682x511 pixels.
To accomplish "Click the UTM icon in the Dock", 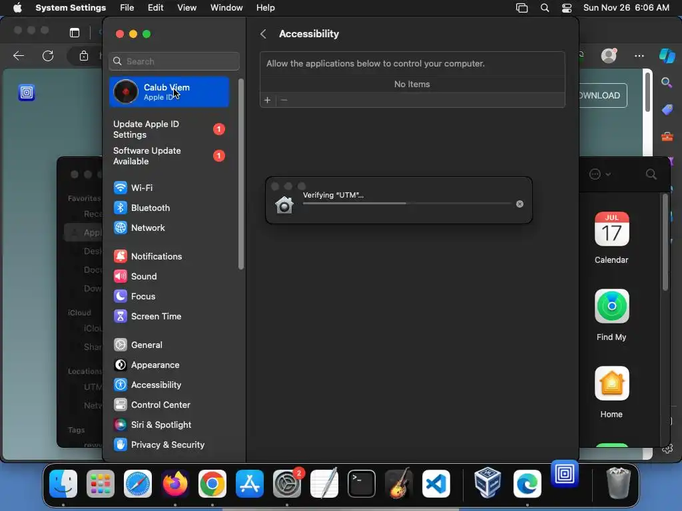I will click(x=565, y=474).
